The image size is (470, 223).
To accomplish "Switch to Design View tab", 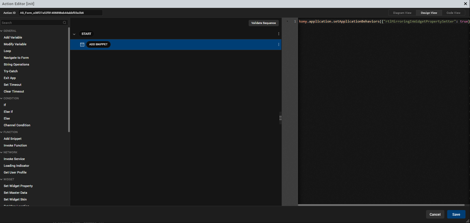I will 429,13.
